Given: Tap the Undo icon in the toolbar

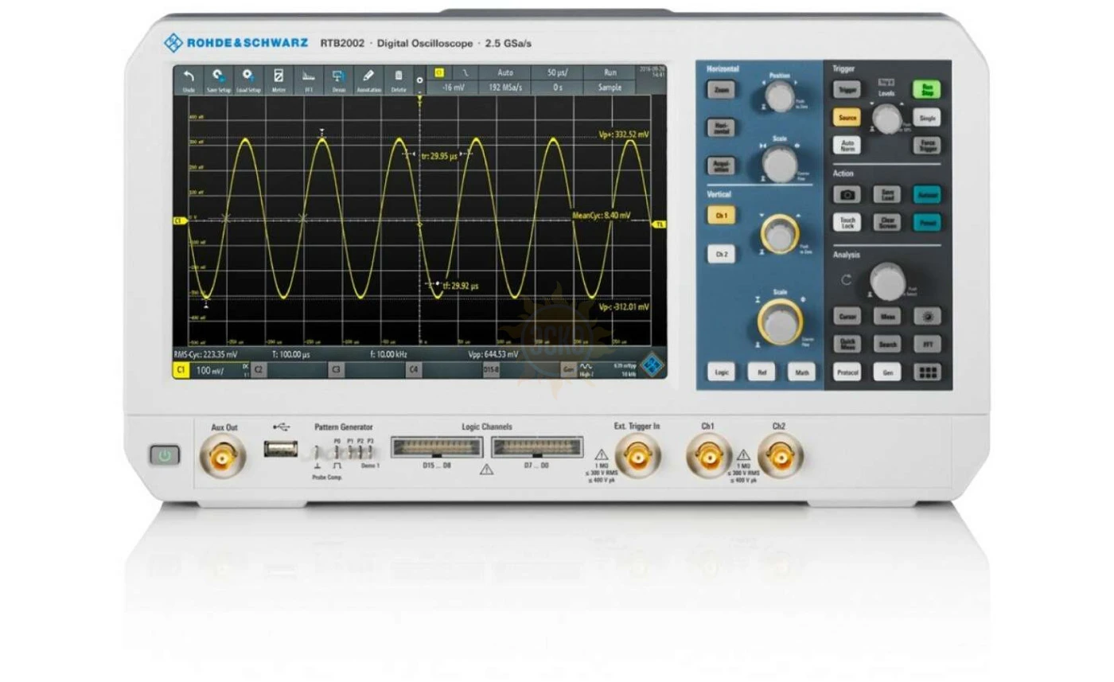Looking at the screenshot, I should (189, 80).
